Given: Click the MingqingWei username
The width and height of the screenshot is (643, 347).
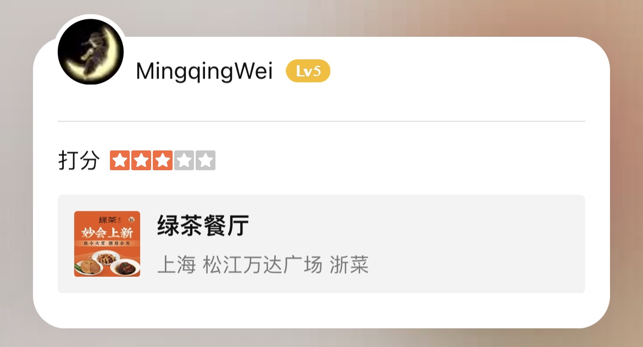Looking at the screenshot, I should coord(204,71).
